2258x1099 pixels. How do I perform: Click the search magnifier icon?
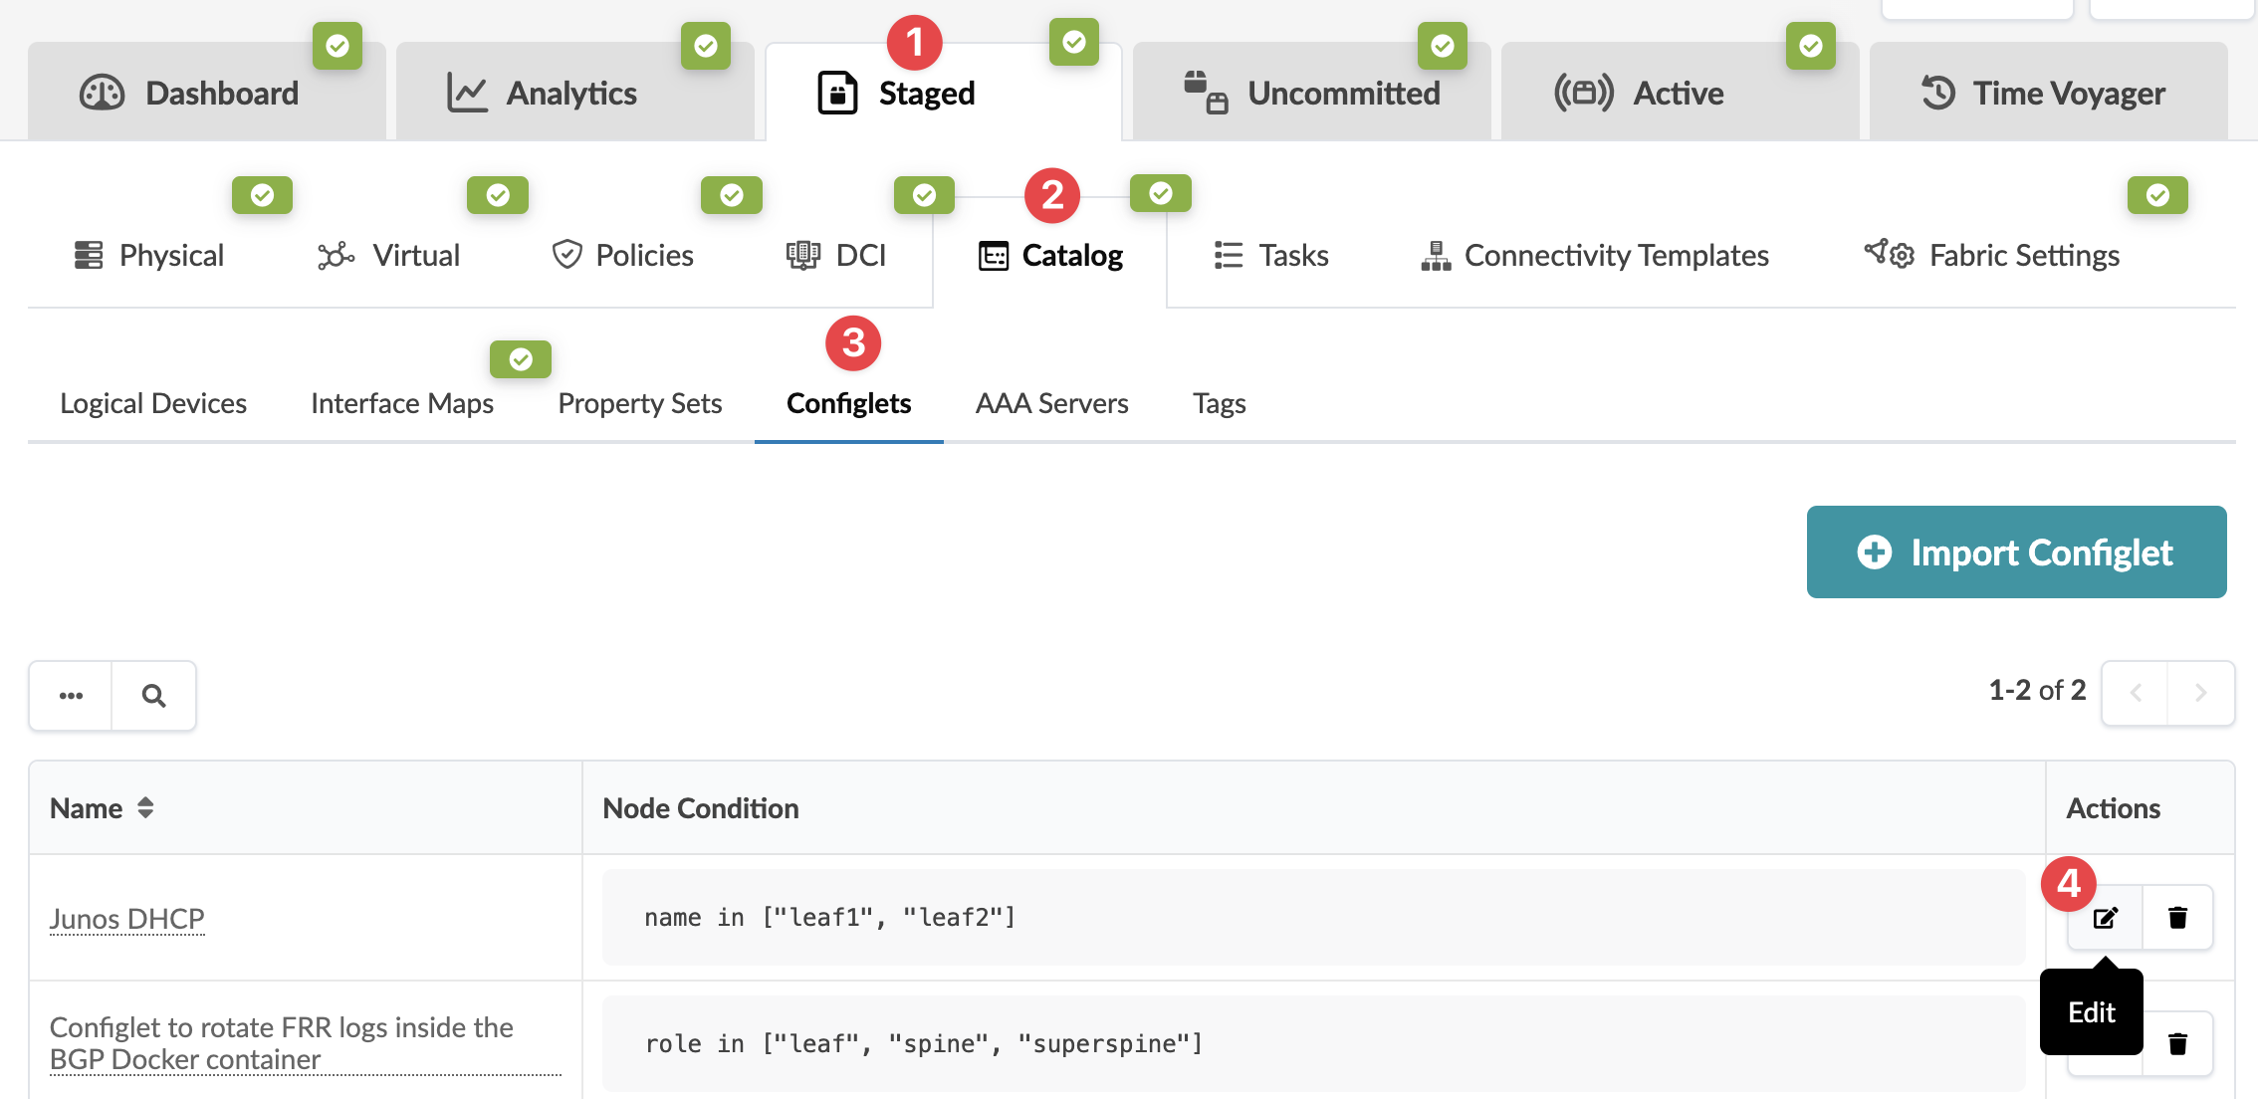point(153,696)
